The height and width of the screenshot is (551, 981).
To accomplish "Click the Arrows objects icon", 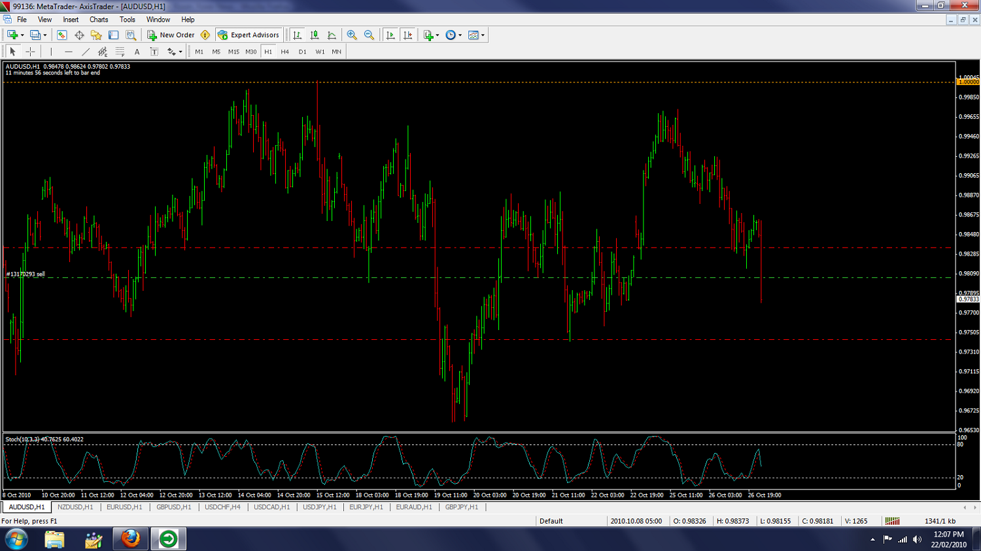I will (x=171, y=52).
